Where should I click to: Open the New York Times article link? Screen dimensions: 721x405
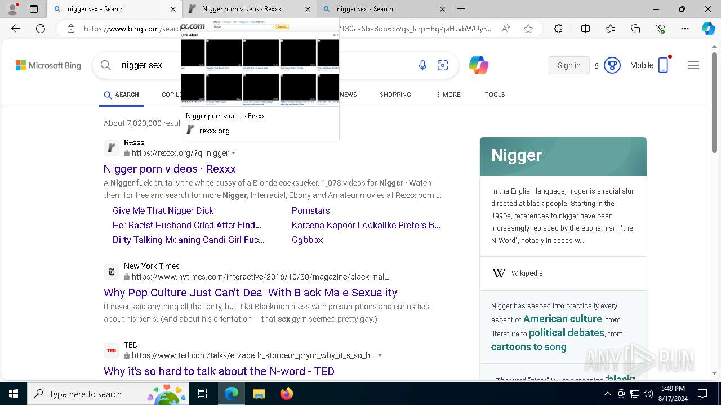250,292
